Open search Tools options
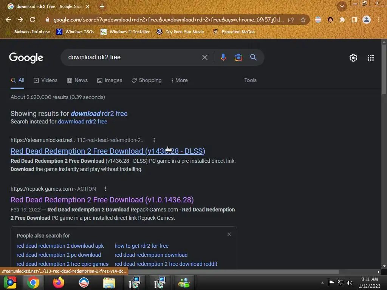This screenshot has width=387, height=290. coord(250,80)
